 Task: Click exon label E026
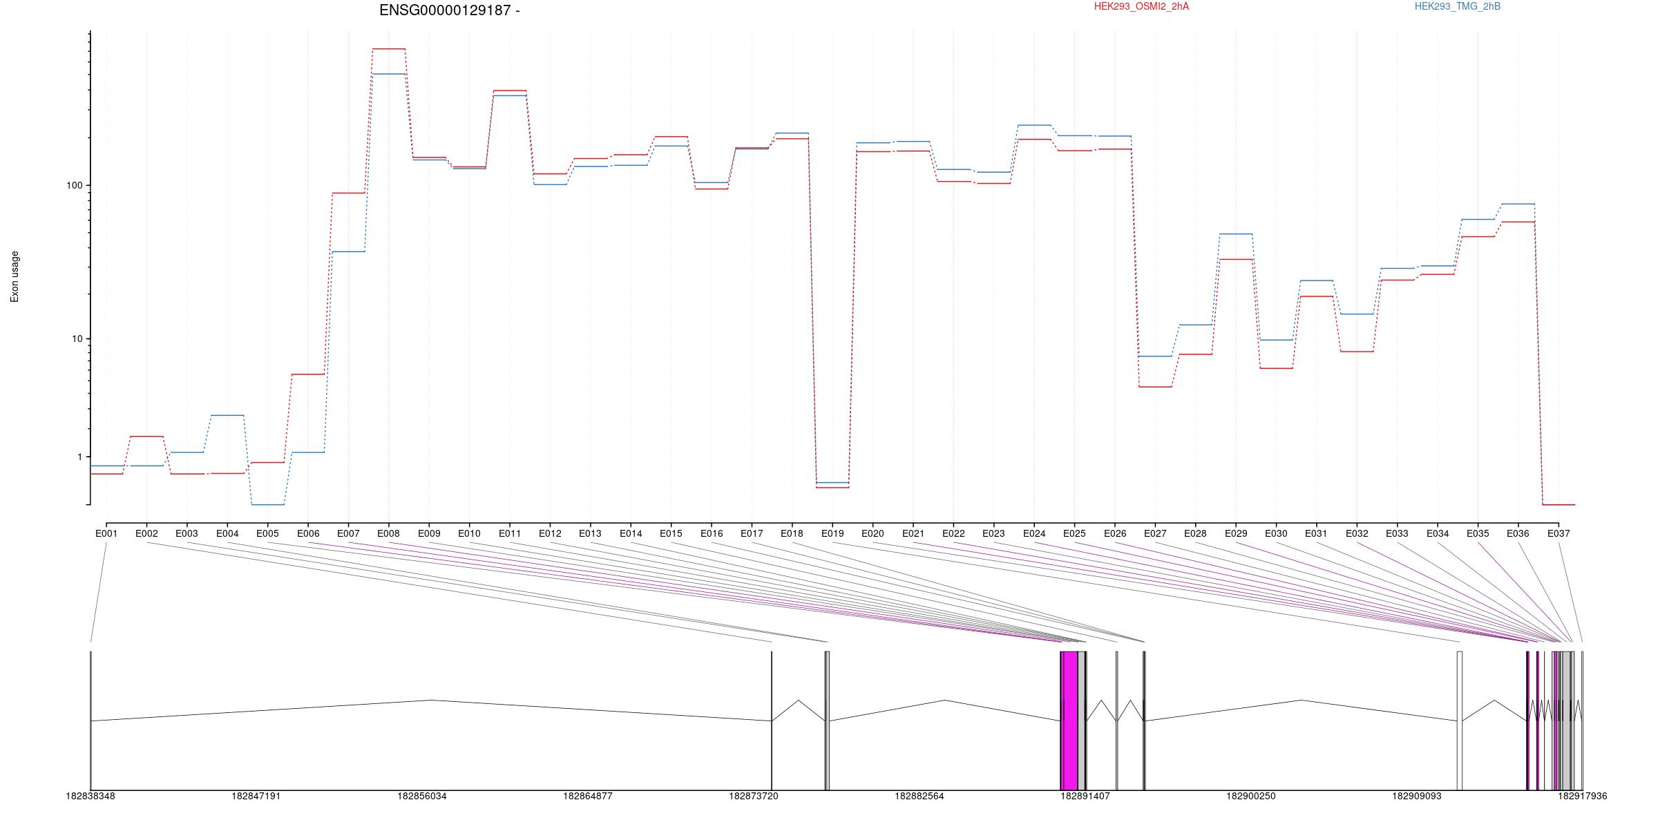1115,533
